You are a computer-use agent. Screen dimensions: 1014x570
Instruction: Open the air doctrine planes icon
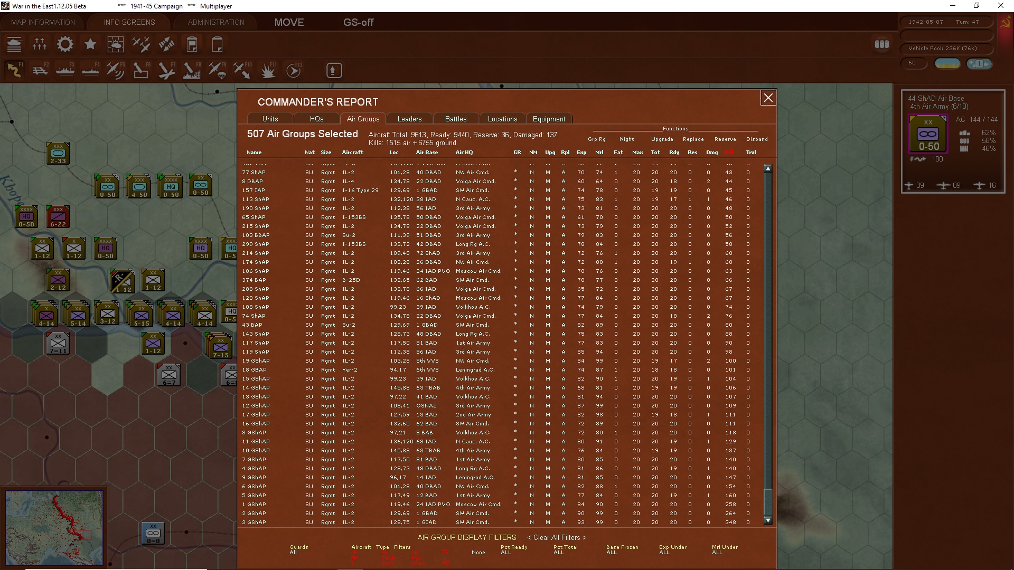coord(141,44)
